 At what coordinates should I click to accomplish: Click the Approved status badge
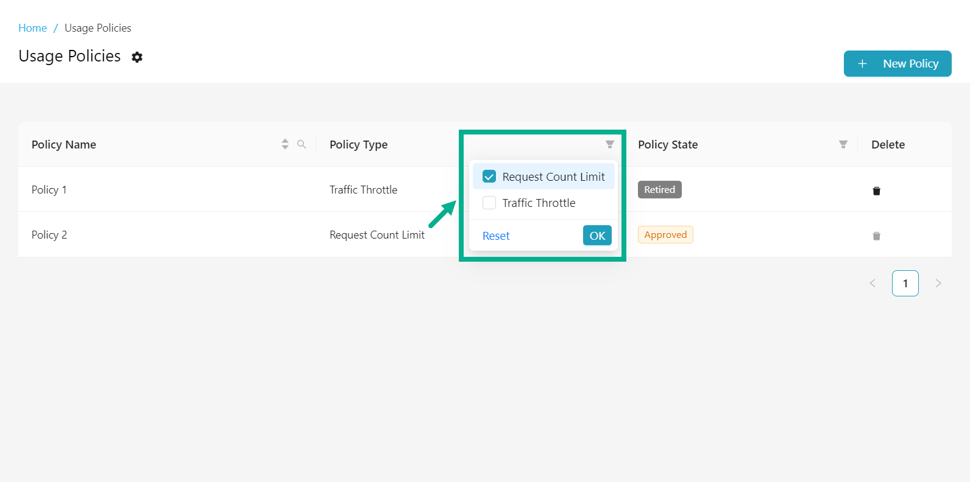click(665, 235)
